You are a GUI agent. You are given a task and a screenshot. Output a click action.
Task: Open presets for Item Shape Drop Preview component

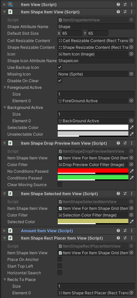point(125,143)
